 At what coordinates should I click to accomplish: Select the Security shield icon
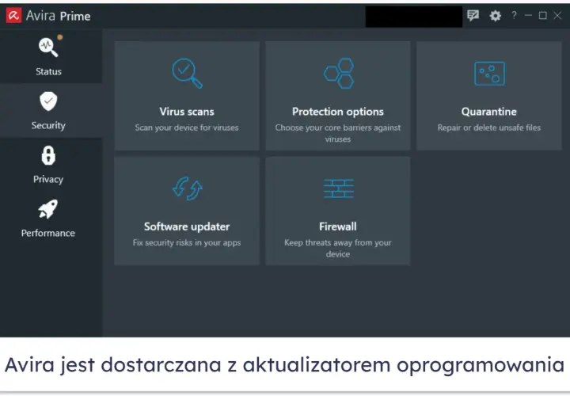pos(48,101)
